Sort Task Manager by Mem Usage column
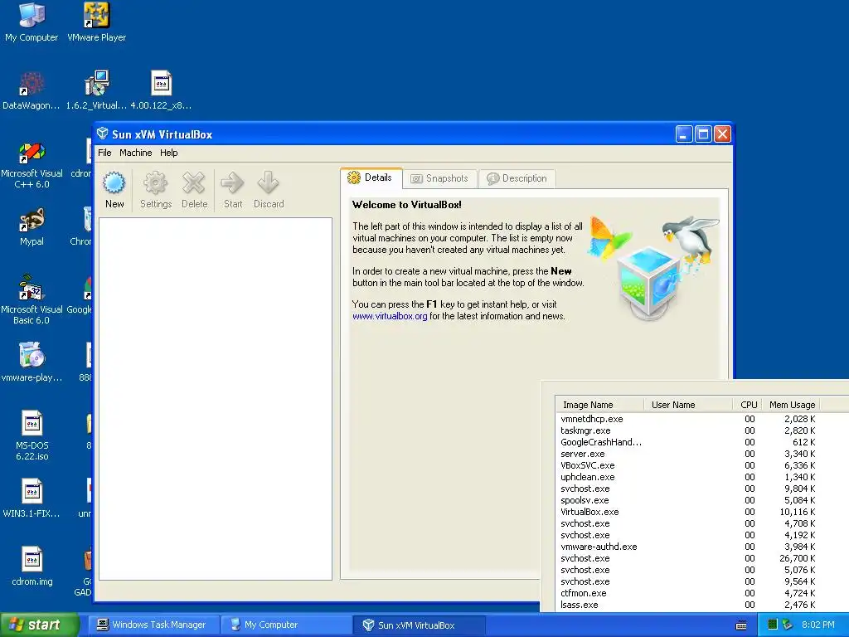Image resolution: width=849 pixels, height=637 pixels. pos(791,405)
